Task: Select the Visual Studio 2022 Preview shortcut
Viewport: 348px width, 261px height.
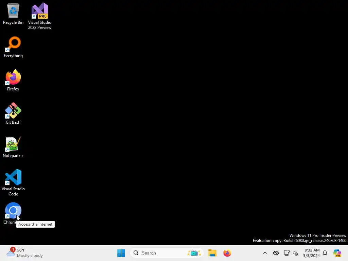Action: click(x=39, y=16)
